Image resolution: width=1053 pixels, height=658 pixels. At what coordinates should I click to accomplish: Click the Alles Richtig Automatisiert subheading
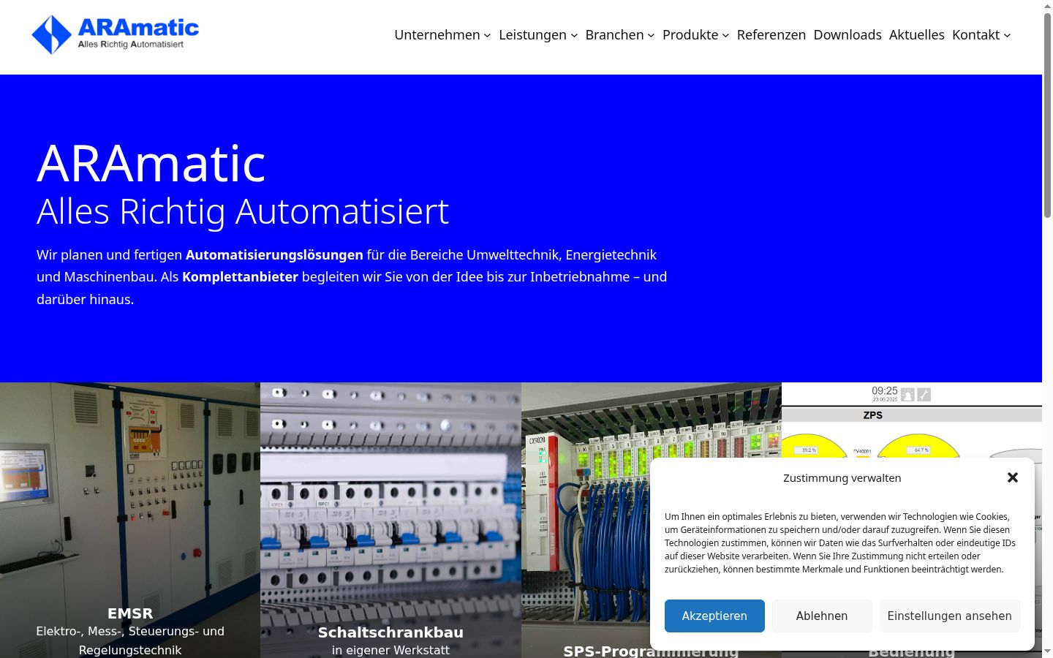click(243, 211)
